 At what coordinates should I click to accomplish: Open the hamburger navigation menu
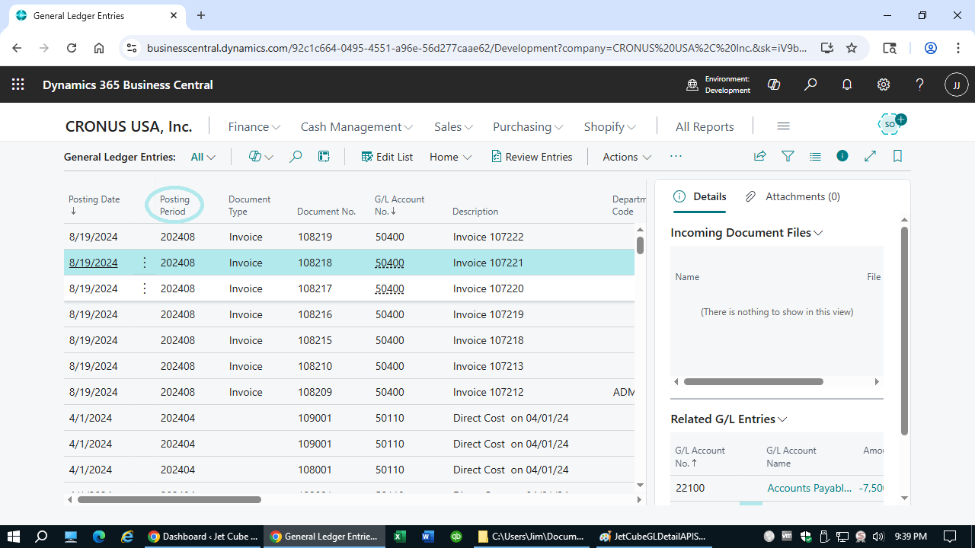783,126
